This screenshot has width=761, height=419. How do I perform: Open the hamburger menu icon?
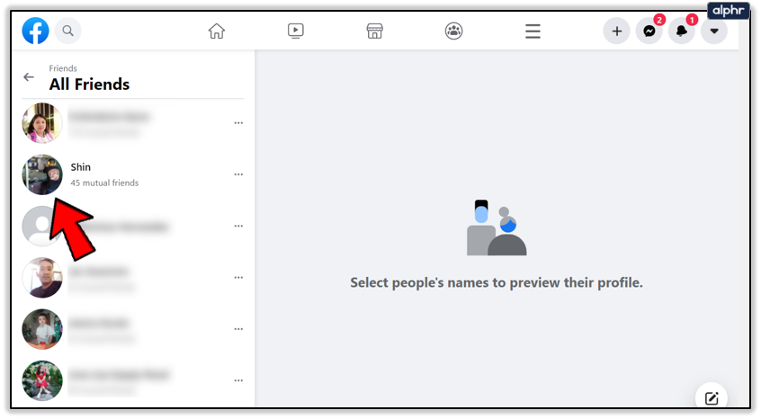[x=533, y=31]
